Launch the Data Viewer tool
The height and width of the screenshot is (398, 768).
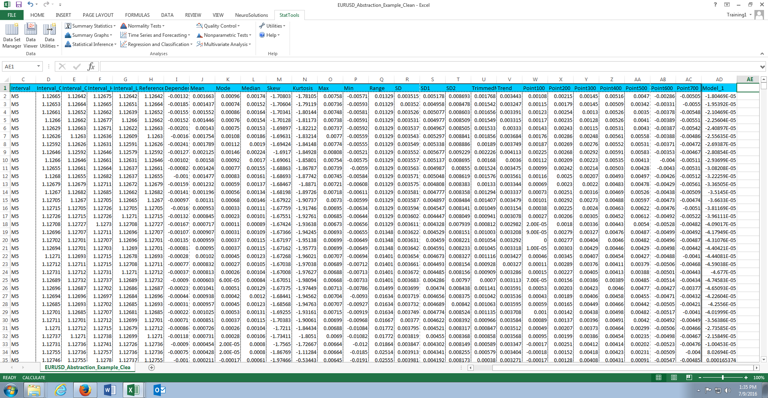31,36
